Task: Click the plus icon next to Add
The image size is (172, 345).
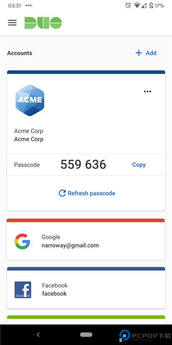Action: [x=139, y=53]
